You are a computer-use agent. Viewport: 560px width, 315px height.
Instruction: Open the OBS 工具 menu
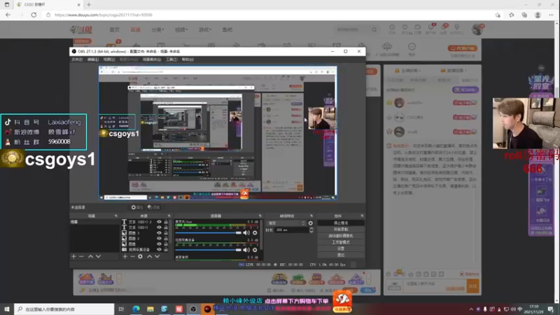point(171,59)
